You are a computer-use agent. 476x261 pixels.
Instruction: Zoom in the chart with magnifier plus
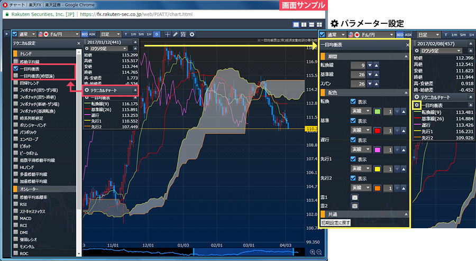pos(313,252)
